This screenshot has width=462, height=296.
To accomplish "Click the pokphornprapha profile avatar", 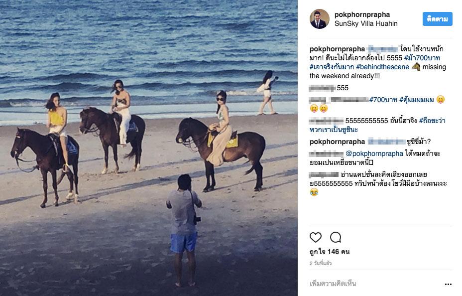I will coord(319,19).
